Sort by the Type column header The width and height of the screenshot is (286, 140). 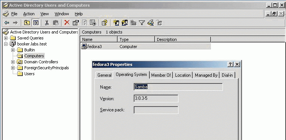pos(136,39)
